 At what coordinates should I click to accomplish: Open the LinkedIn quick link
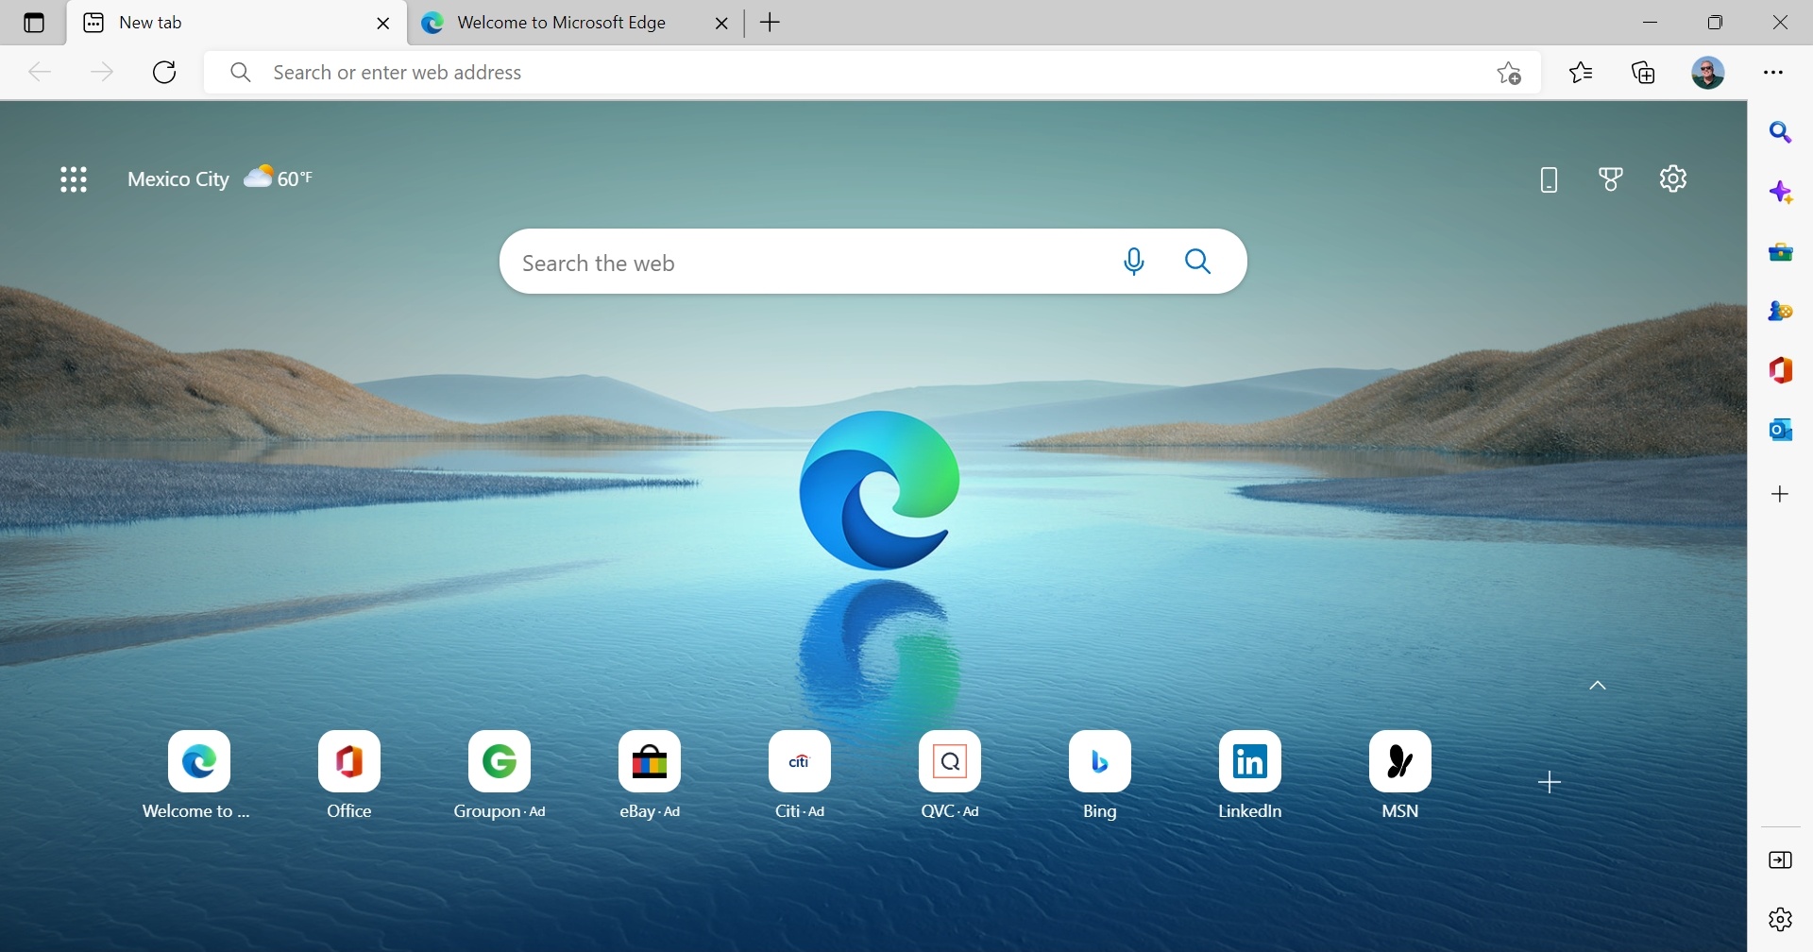click(x=1249, y=761)
